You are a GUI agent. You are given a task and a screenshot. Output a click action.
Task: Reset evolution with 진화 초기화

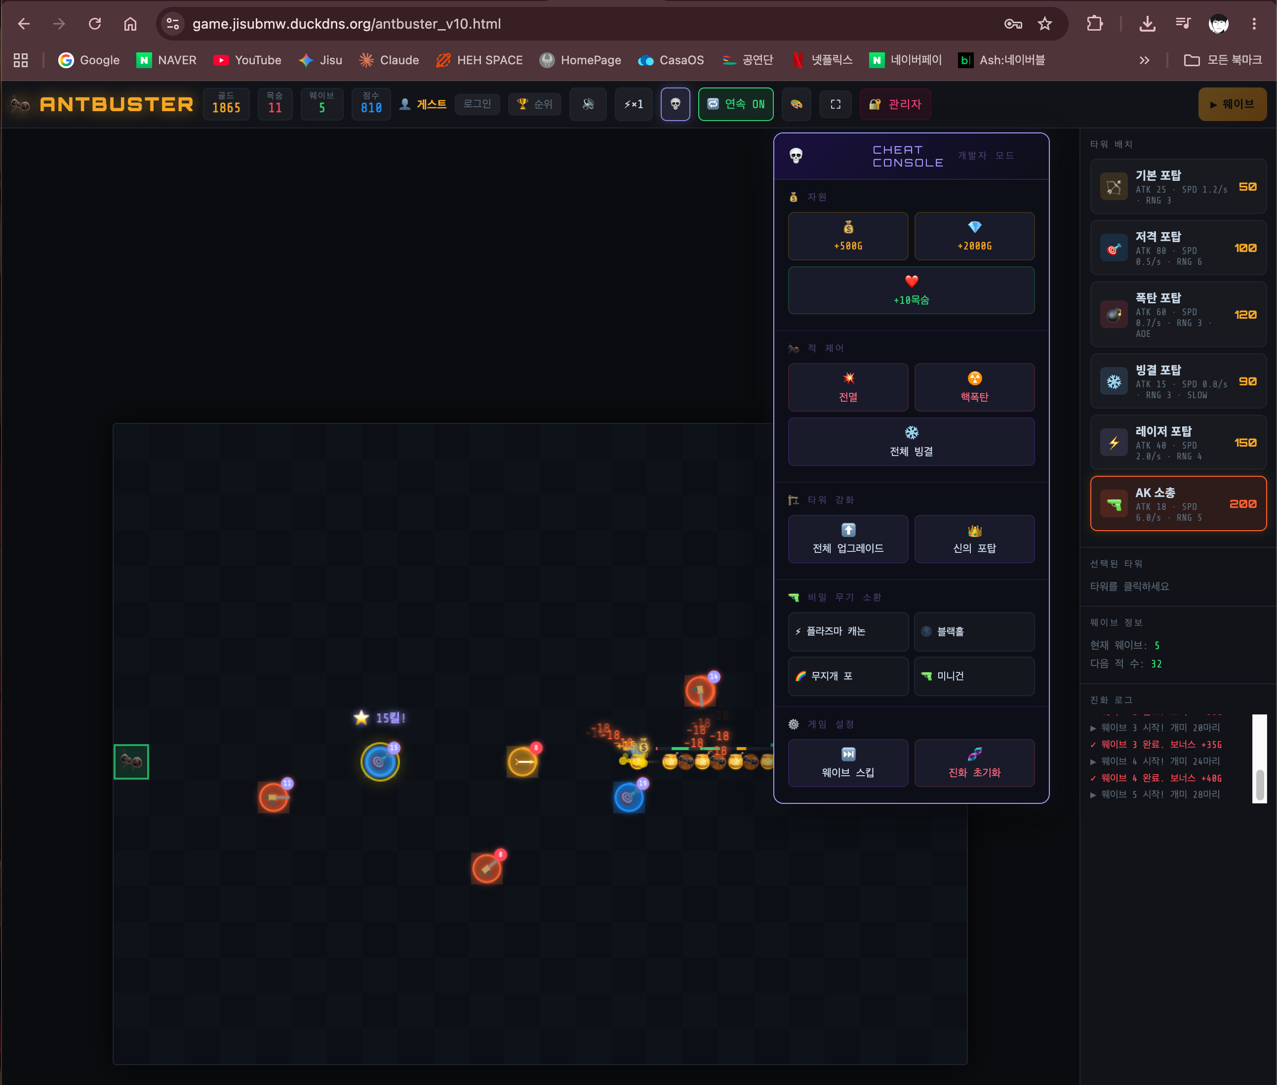pos(974,763)
